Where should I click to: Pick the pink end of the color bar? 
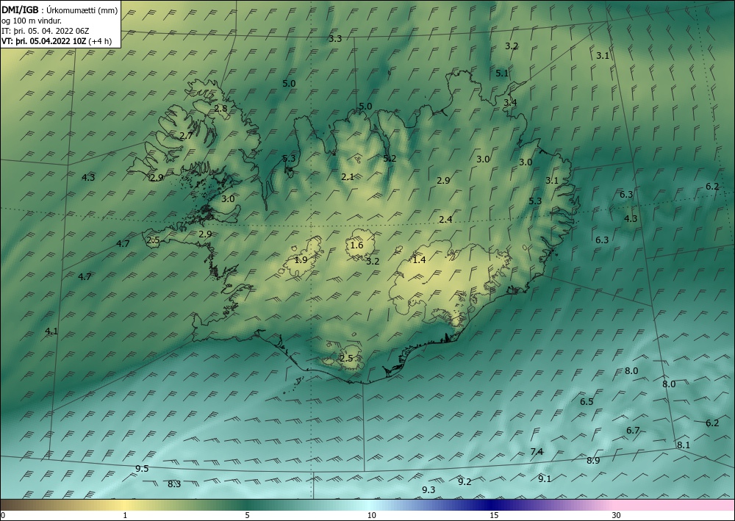click(675, 505)
